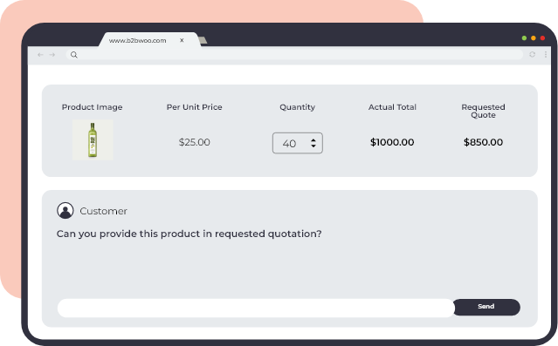This screenshot has width=558, height=346.
Task: Click the orange window dot
Action: 533,38
